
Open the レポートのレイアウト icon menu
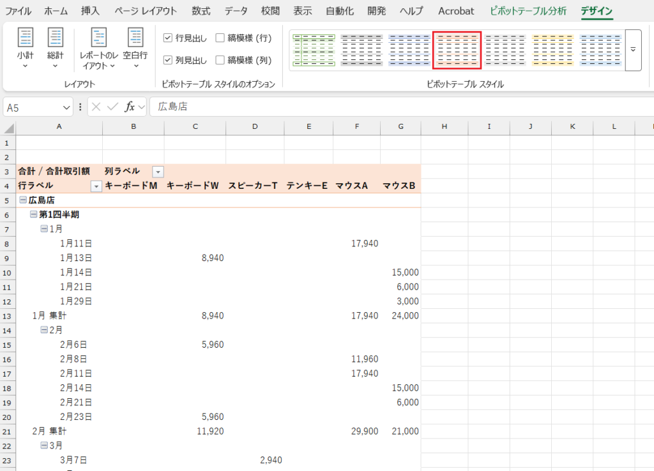pyautogui.click(x=98, y=48)
